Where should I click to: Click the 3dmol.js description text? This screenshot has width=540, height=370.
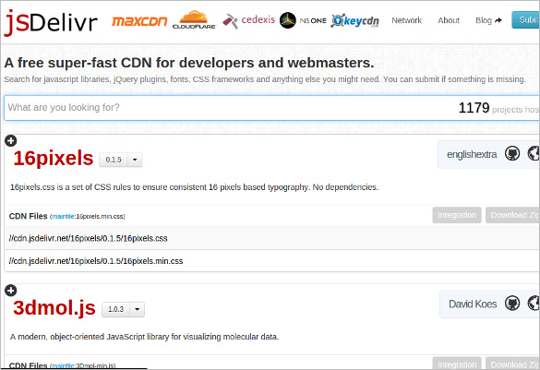coord(144,337)
